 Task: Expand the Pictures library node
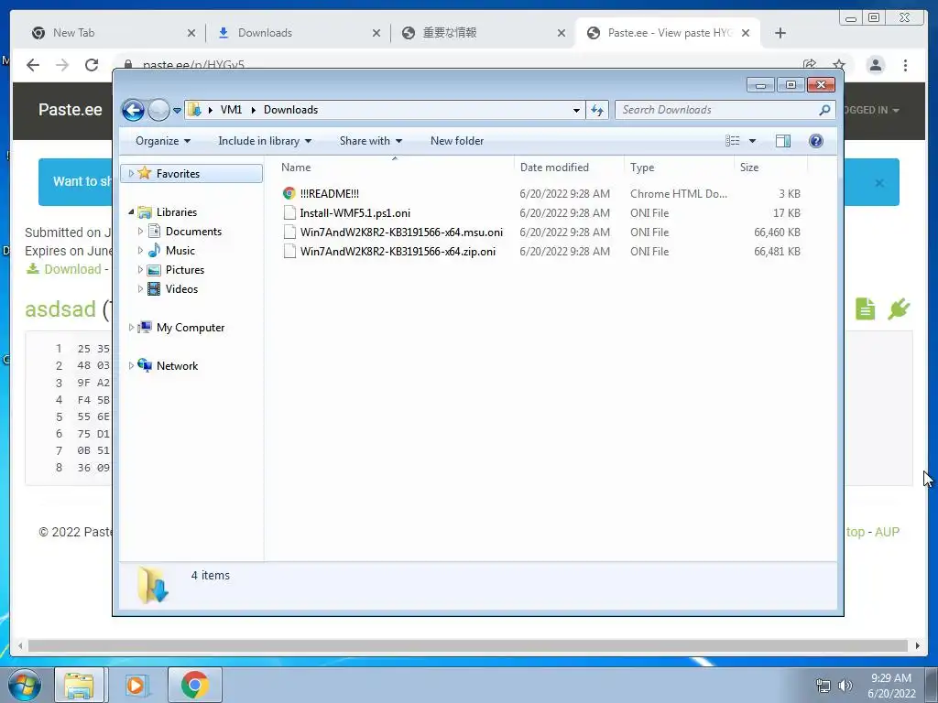coord(140,270)
